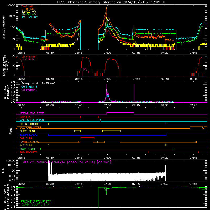The height and width of the screenshot is (210, 210).
Task: Click the 'GAP_FLAG' flag label
Action: coord(26,117)
